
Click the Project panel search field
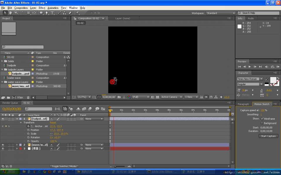[x=23, y=47]
